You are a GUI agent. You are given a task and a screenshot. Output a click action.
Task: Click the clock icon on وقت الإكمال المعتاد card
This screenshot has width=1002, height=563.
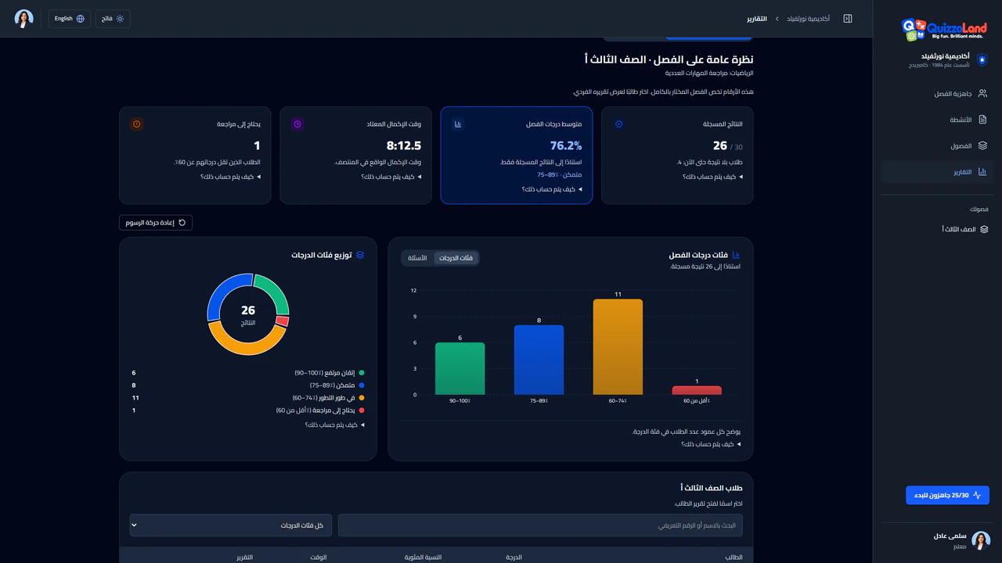(297, 124)
